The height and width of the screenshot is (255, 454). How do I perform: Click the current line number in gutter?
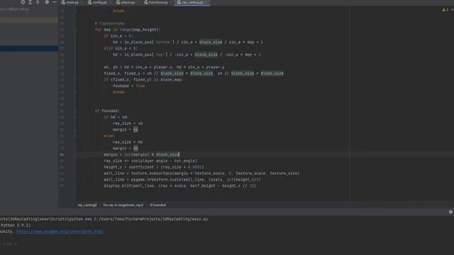tap(62, 154)
